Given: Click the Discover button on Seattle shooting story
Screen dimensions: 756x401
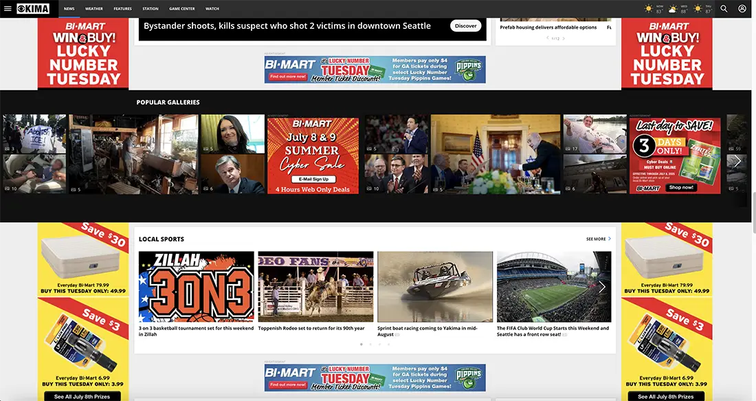Looking at the screenshot, I should tap(466, 26).
